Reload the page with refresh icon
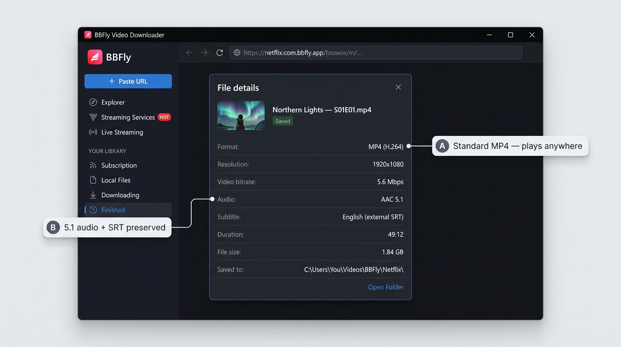 220,53
